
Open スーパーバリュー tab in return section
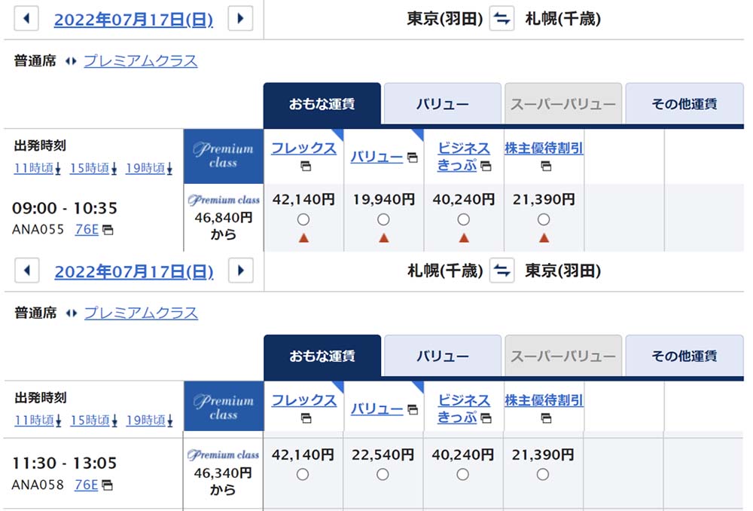[563, 356]
